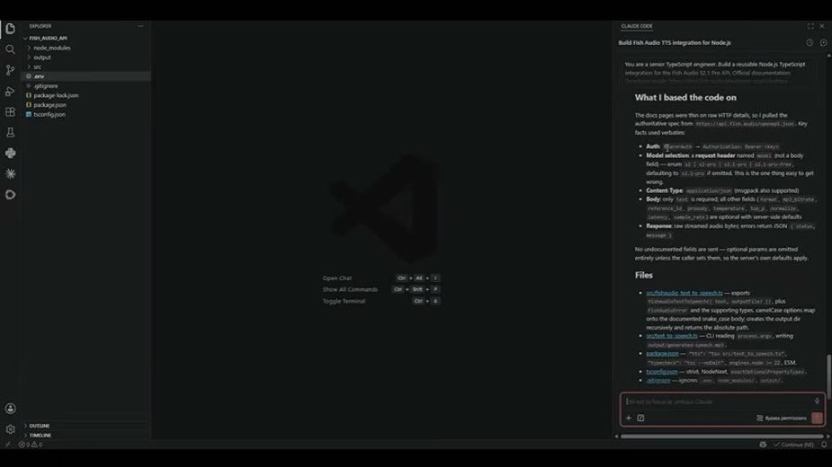832x467 pixels.
Task: Click errors and warnings count in status bar
Action: pyautogui.click(x=31, y=445)
